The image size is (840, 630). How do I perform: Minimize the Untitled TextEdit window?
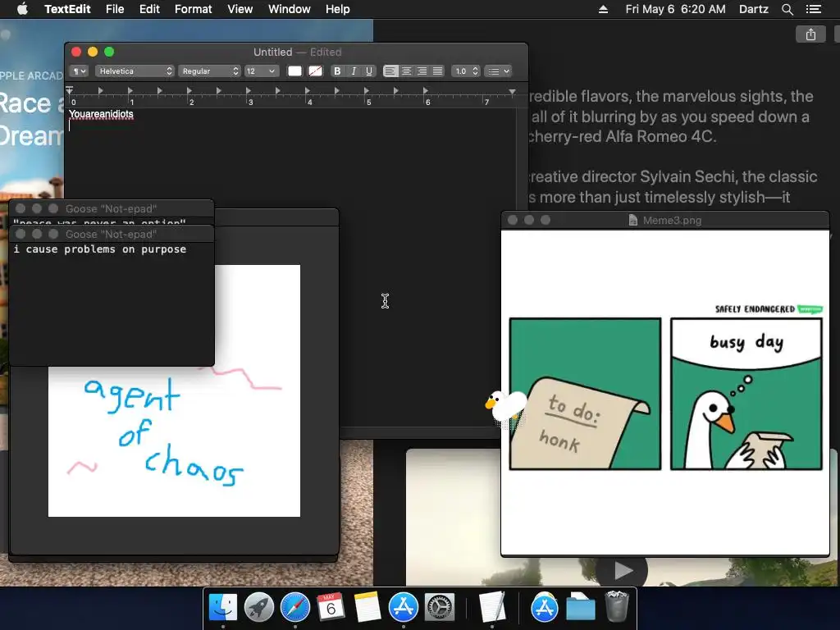(x=93, y=52)
